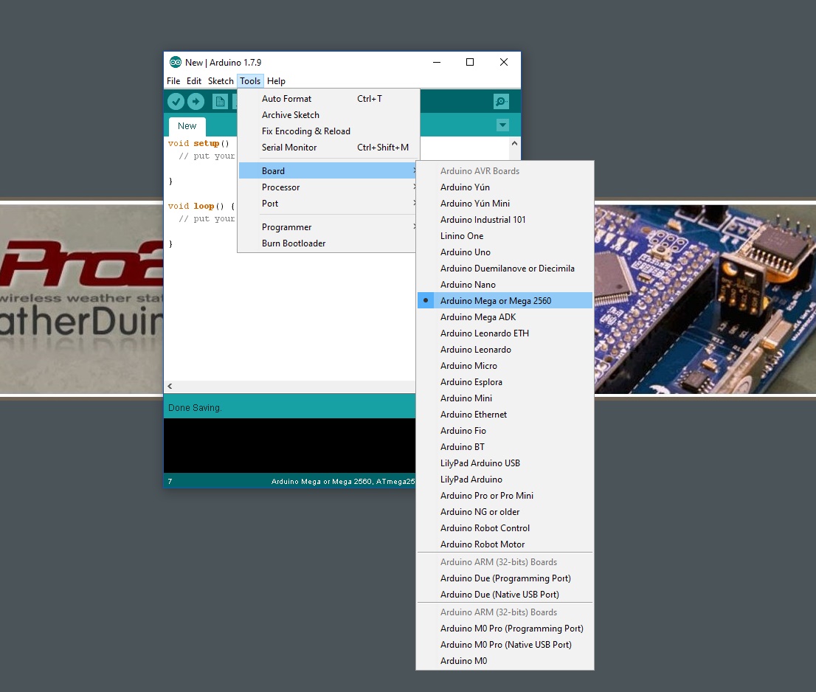The image size is (816, 692).
Task: Click the Upload arrow toolbar button
Action: point(196,102)
